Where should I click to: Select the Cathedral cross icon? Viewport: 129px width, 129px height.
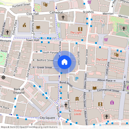[63, 17]
